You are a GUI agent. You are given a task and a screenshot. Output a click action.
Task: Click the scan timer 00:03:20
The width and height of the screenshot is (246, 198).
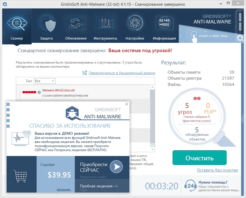click(x=162, y=186)
